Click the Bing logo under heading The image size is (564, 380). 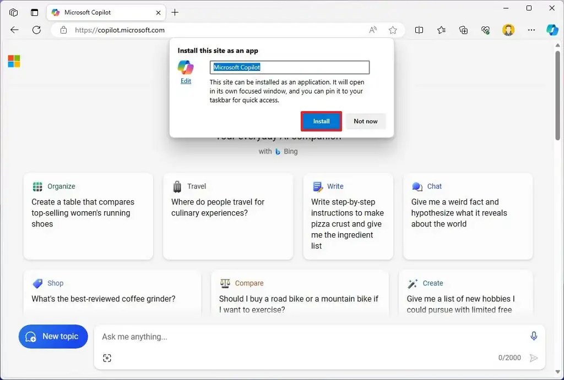(278, 152)
